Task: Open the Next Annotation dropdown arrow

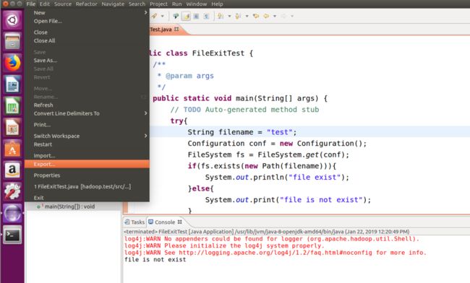Action: pyautogui.click(x=230, y=16)
